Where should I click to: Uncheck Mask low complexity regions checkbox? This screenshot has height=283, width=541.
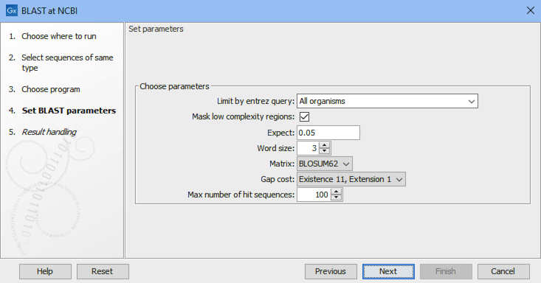pos(304,117)
